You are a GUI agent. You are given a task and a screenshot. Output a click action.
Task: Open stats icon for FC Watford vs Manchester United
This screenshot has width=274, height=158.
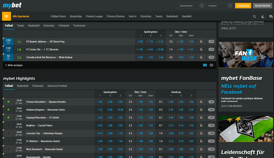[x=201, y=141]
